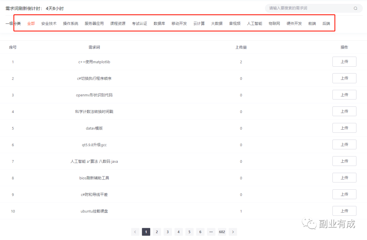This screenshot has height=240, width=367.
Task: Click 上传 for c++使用matplotlib row
Action: click(344, 62)
